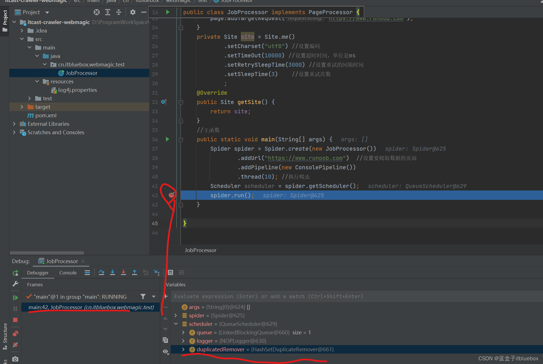543x364 pixels.
Task: Open the thread selector dropdown arrow
Action: point(154,297)
